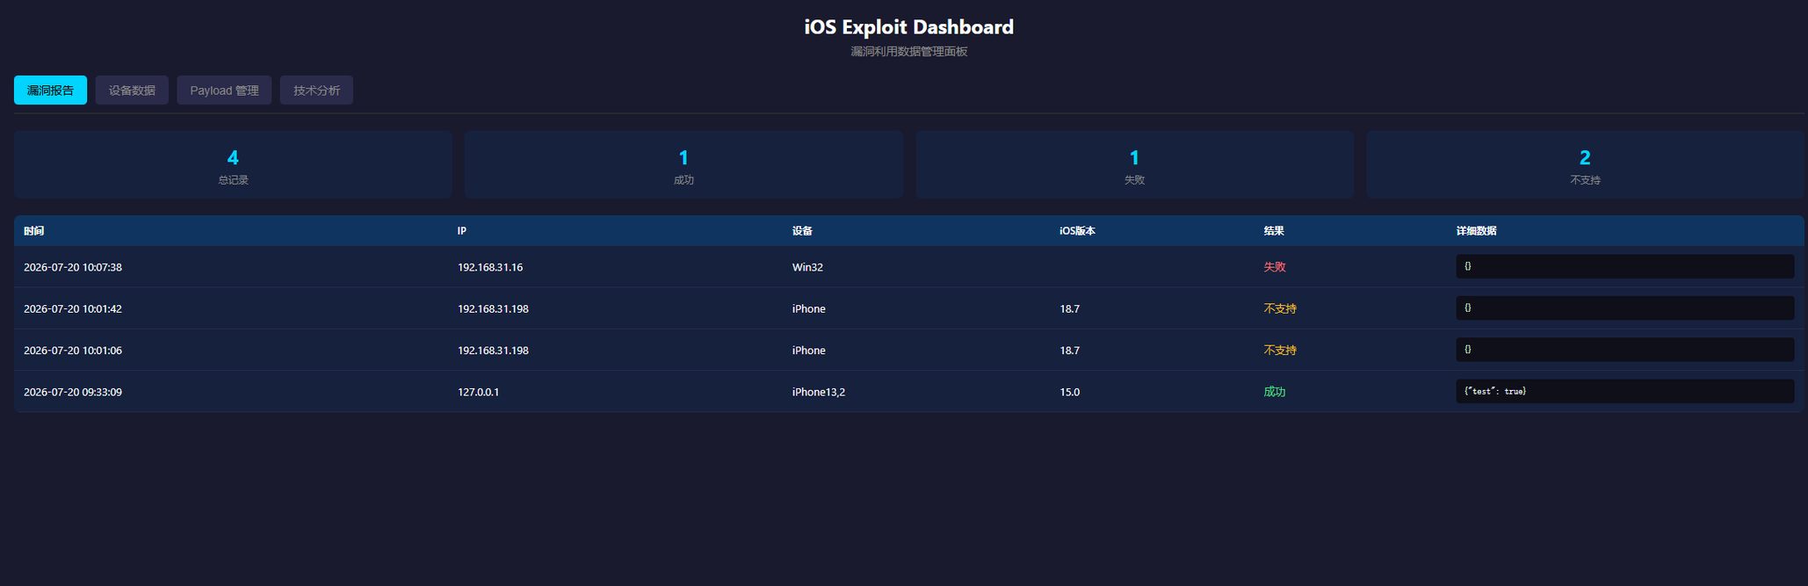The width and height of the screenshot is (1808, 586).
Task: Click IP address 127.0.0.1
Action: pos(478,392)
